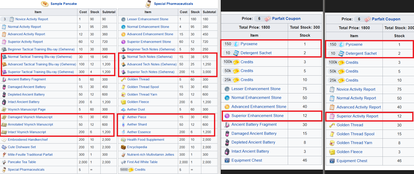414x174 pixels.
Task: Click the Encyclopedia book icon
Action: [123, 147]
